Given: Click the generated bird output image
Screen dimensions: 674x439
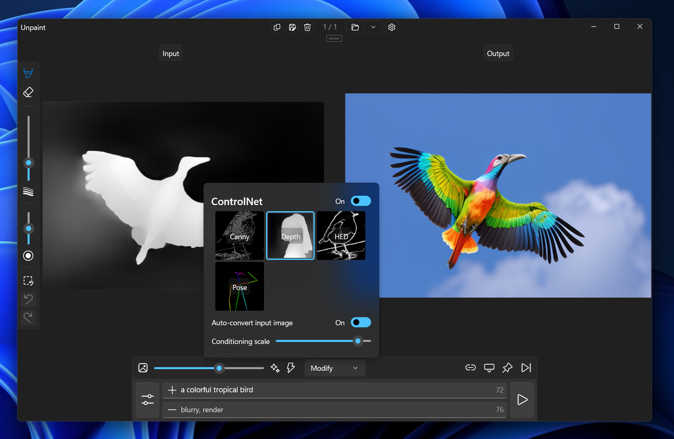Looking at the screenshot, I should (498, 195).
